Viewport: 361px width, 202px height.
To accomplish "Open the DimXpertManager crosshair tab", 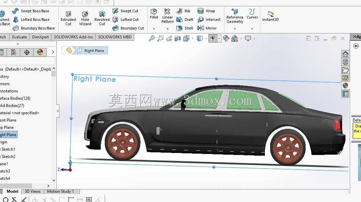I will 27,52.
